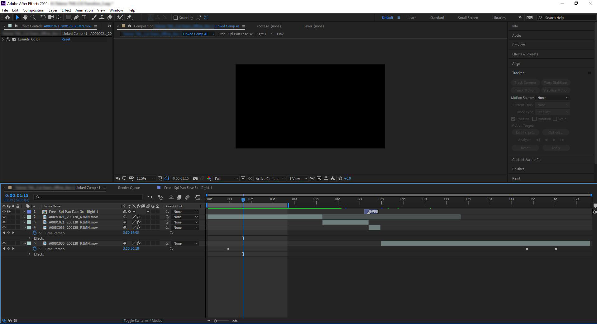Image resolution: width=597 pixels, height=324 pixels.
Task: Open the Graph Editor in the timeline
Action: click(198, 197)
